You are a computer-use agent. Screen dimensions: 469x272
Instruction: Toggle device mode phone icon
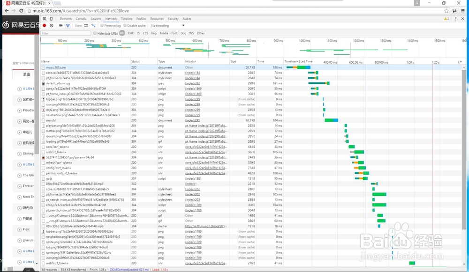[x=51, y=19]
